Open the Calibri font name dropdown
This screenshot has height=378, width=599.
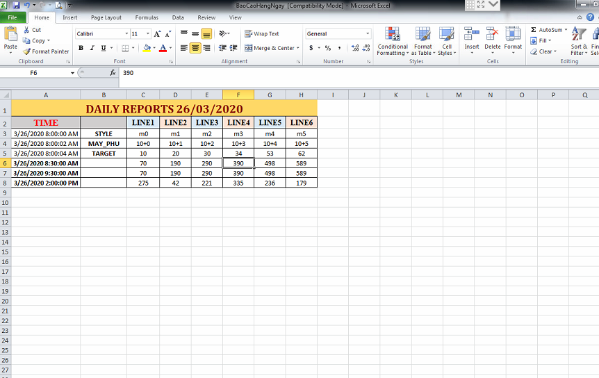[126, 34]
